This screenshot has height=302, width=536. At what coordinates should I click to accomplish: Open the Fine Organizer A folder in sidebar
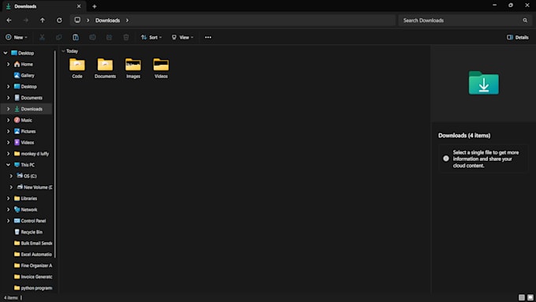(33, 266)
